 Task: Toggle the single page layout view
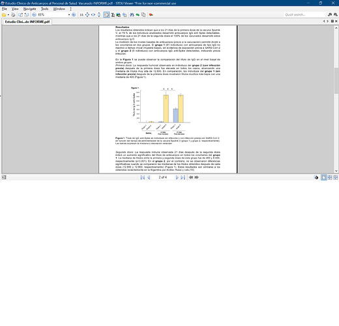(324, 177)
